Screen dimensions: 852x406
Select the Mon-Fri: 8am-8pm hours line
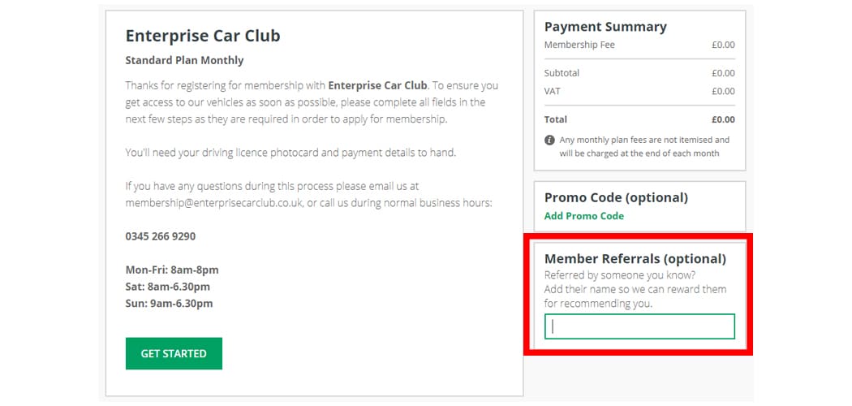pos(172,270)
